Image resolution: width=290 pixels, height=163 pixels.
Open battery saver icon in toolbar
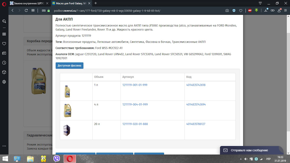(272, 11)
